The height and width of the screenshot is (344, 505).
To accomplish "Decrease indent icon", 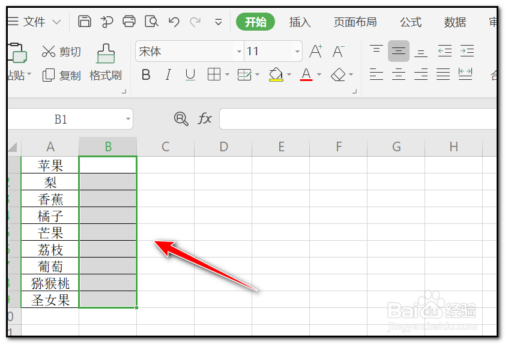I will tap(444, 51).
